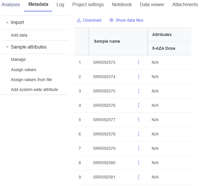Click the vertical dots next to SRR592578

[x=139, y=134]
